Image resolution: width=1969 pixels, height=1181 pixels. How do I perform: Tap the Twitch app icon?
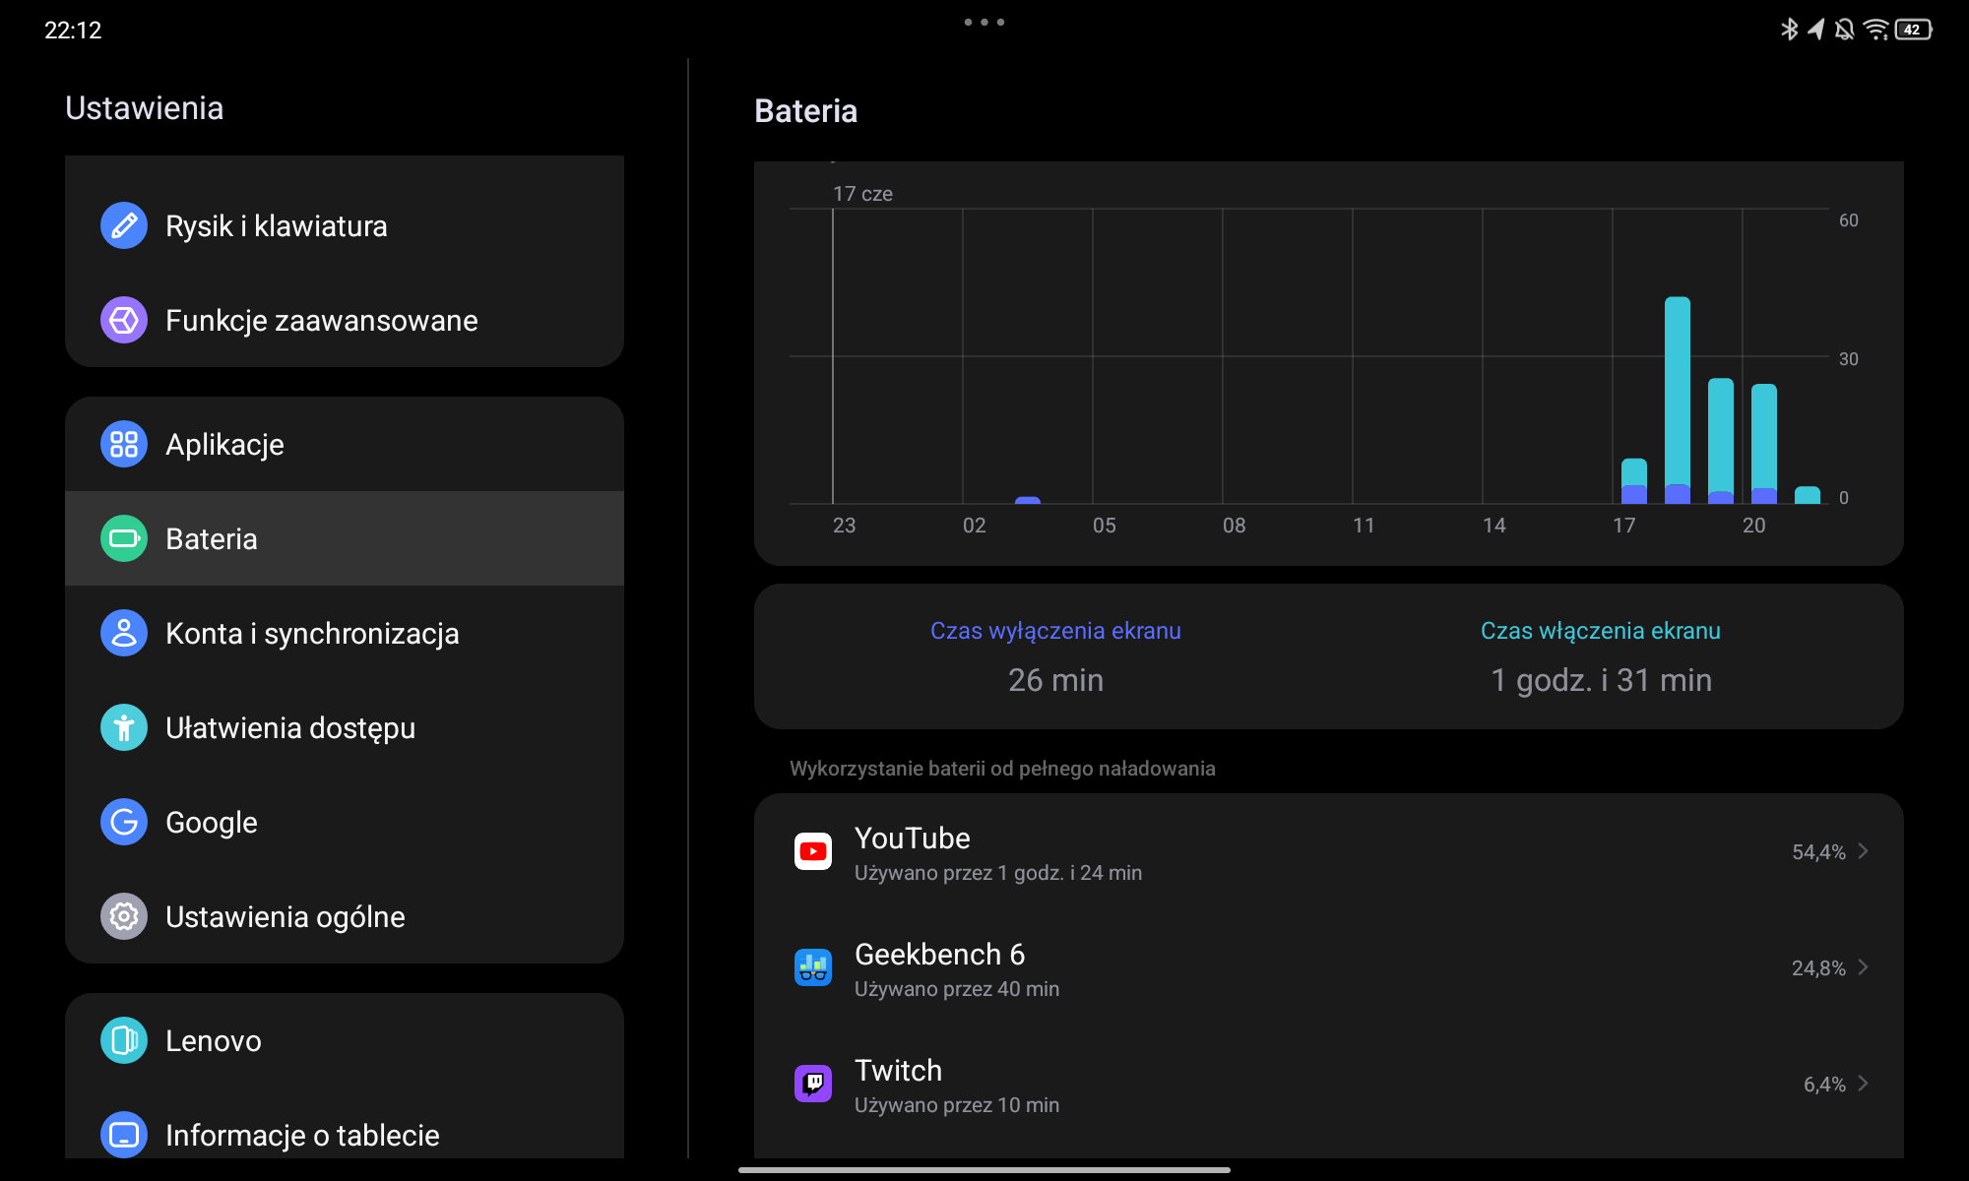pos(813,1084)
